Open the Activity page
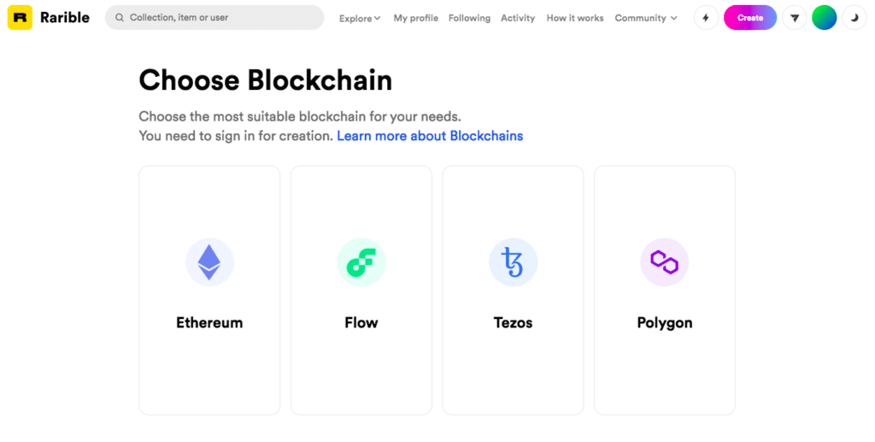This screenshot has height=442, width=875. (518, 18)
